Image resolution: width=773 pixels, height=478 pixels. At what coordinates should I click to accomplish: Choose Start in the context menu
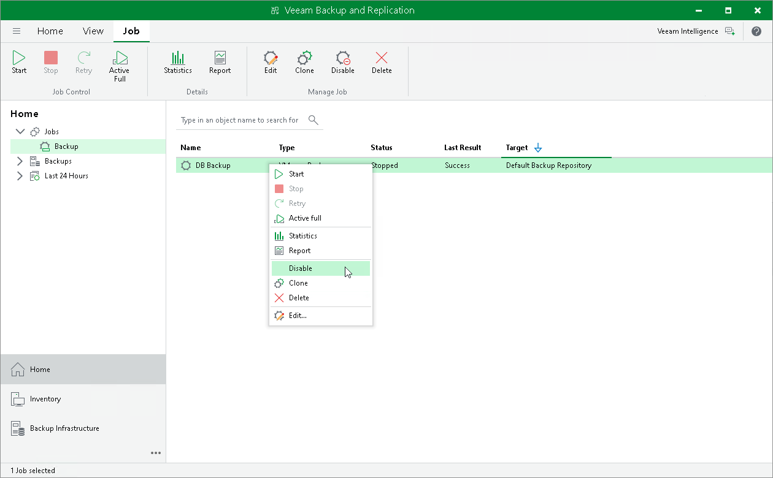(x=321, y=174)
